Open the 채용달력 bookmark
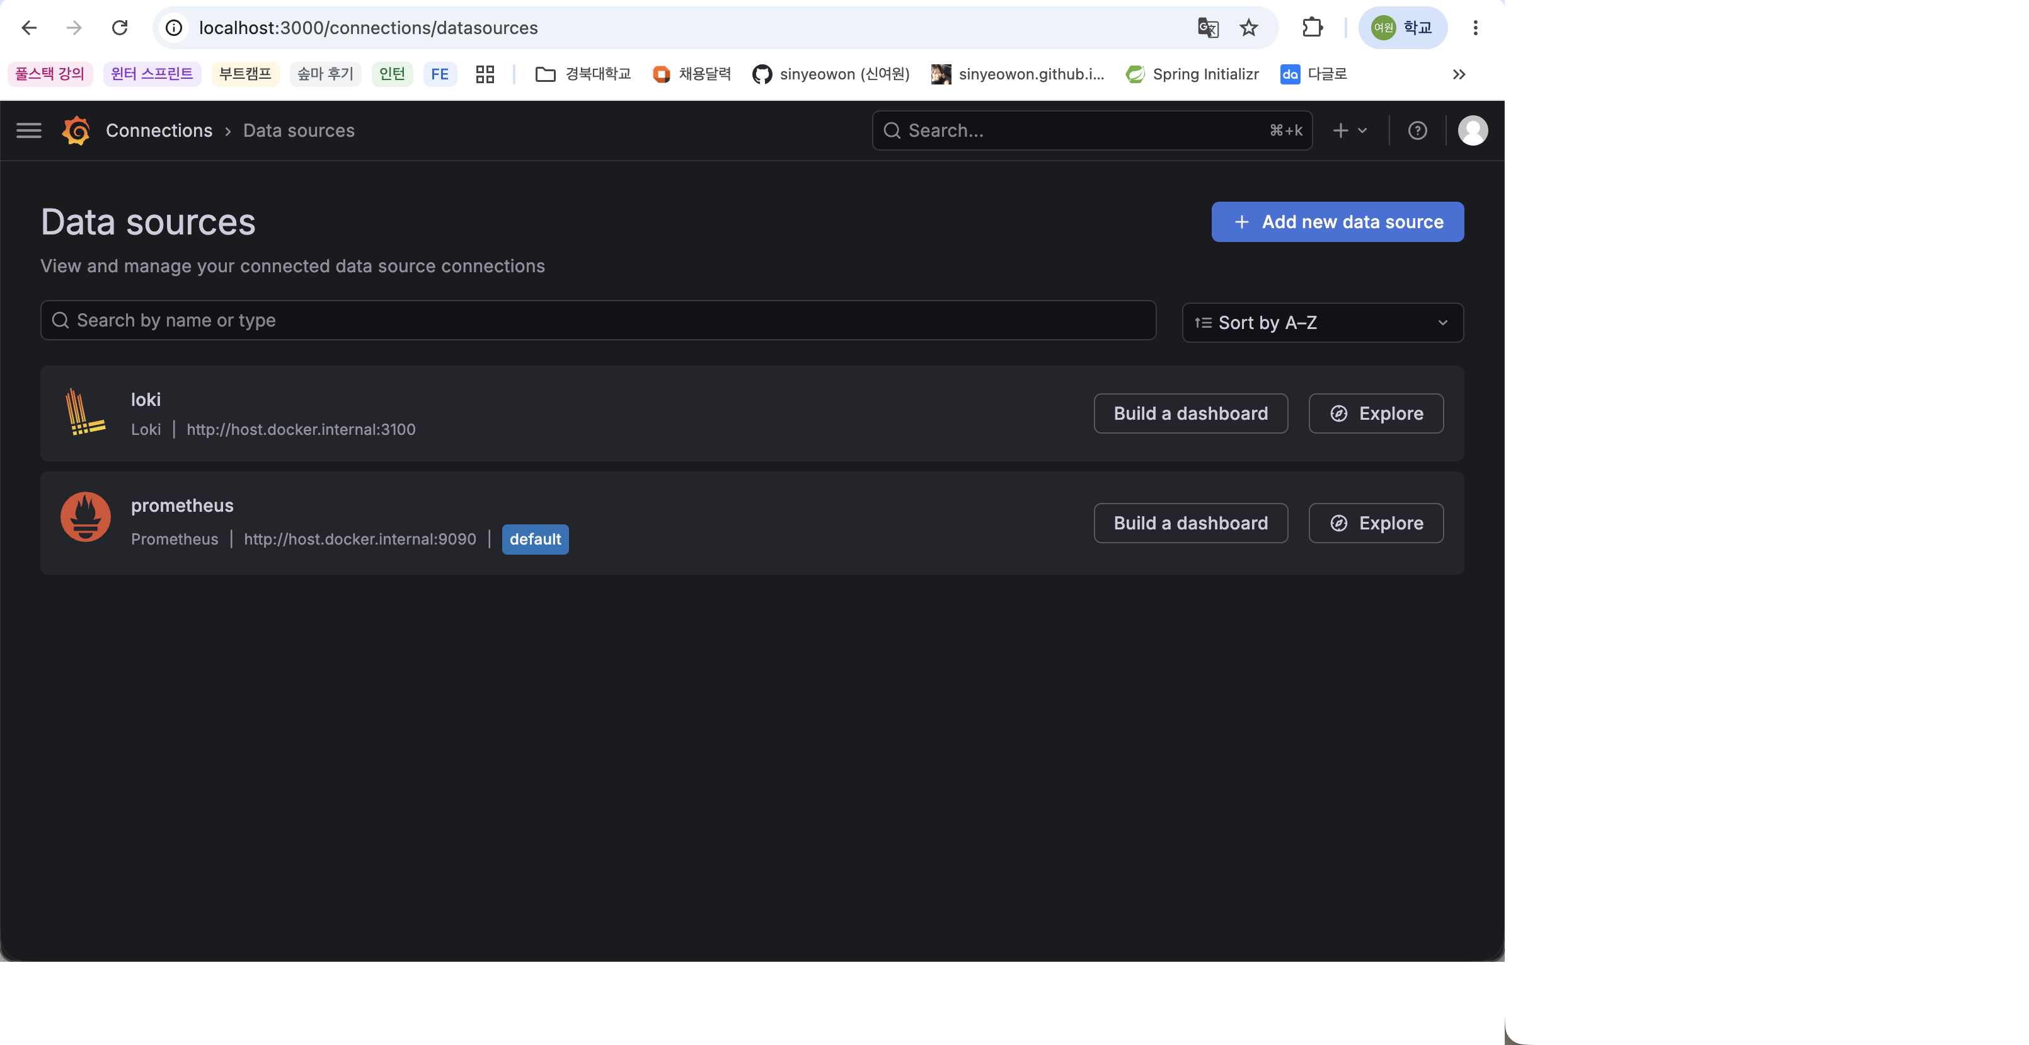Screen dimensions: 2029x1045 [692, 74]
